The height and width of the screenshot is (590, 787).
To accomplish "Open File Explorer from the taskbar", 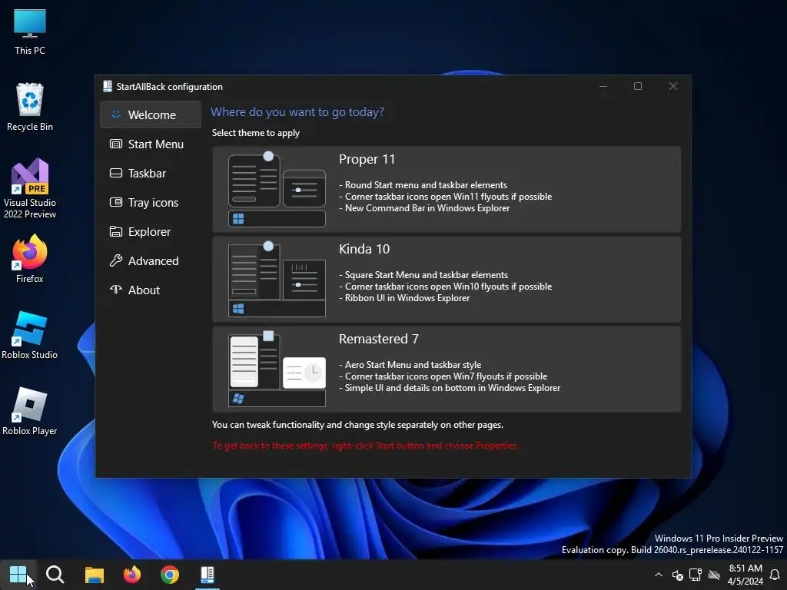I will 94,575.
